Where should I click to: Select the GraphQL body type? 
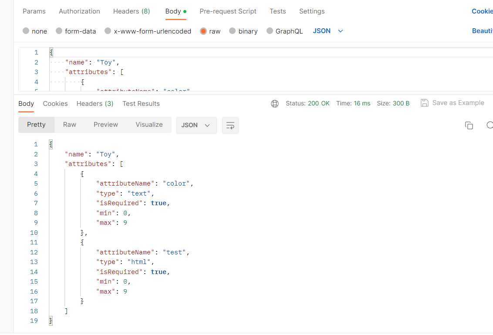click(x=284, y=31)
